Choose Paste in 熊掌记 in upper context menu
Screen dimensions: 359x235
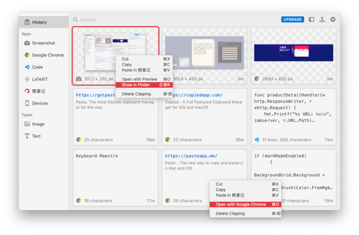(x=144, y=70)
